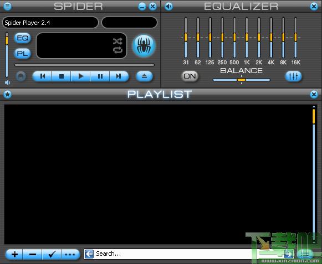Image resolution: width=322 pixels, height=264 pixels.
Task: Open equalizer presets button
Action: (293, 76)
